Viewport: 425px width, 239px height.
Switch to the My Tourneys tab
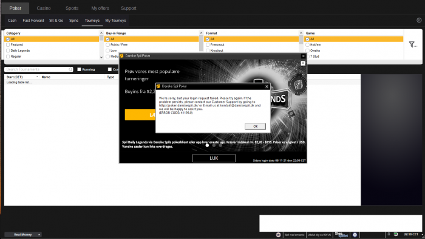point(115,21)
